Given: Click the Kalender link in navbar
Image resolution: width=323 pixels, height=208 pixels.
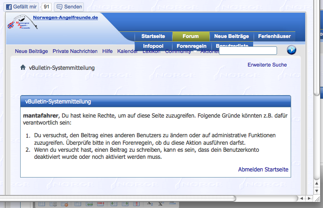Looking at the screenshot, I should point(127,51).
